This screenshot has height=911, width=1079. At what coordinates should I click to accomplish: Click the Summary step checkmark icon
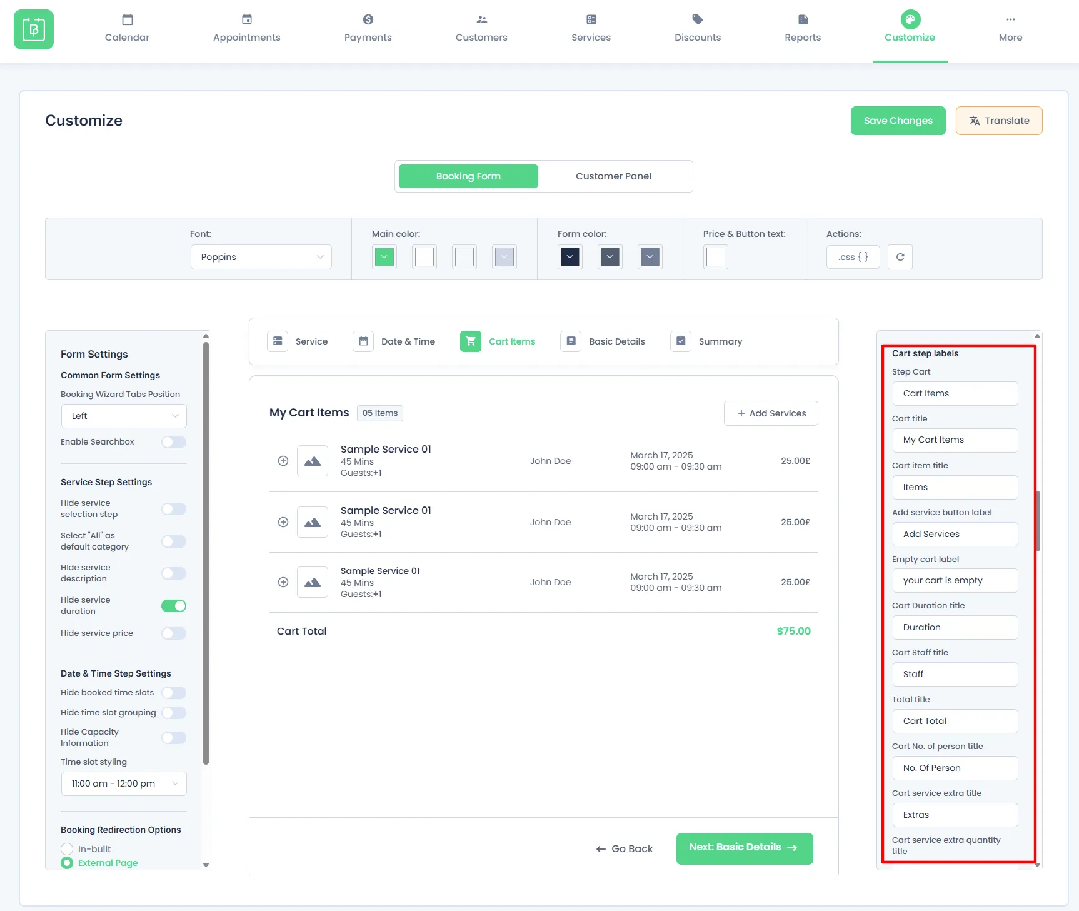point(681,341)
